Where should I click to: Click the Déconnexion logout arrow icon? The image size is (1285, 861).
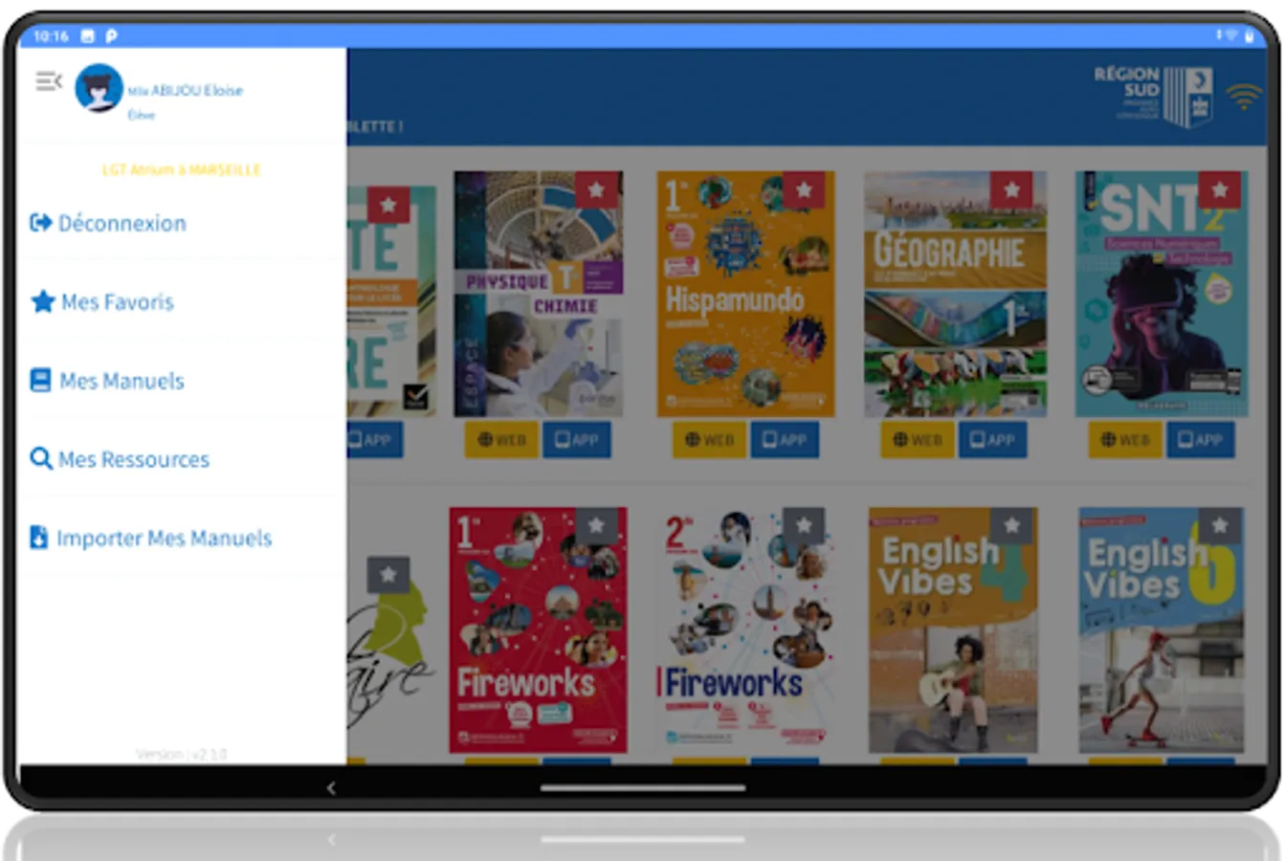point(41,223)
